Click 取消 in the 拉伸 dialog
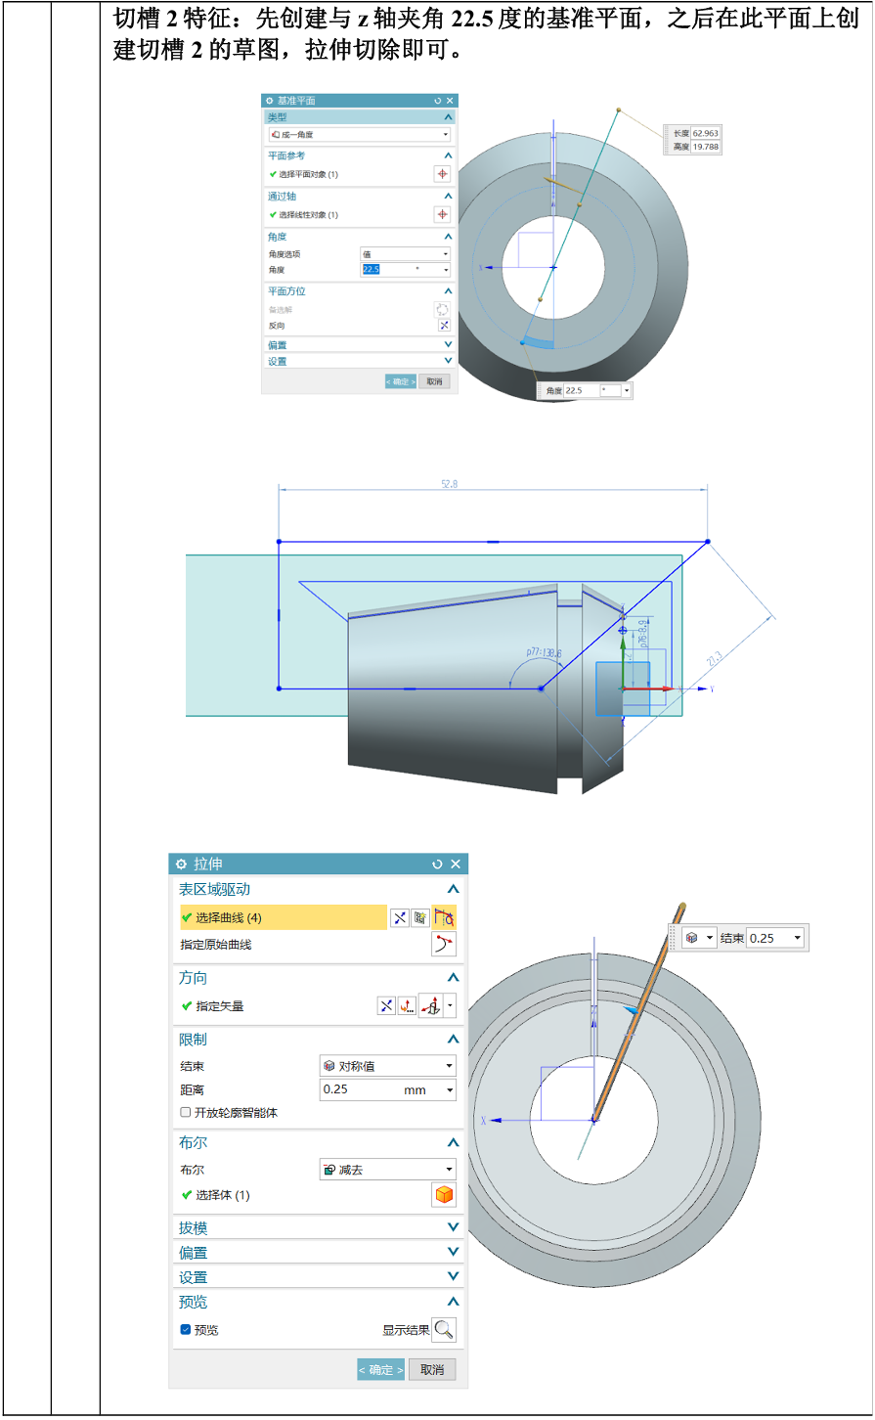Screen dimensions: 875x1420 click(432, 1369)
